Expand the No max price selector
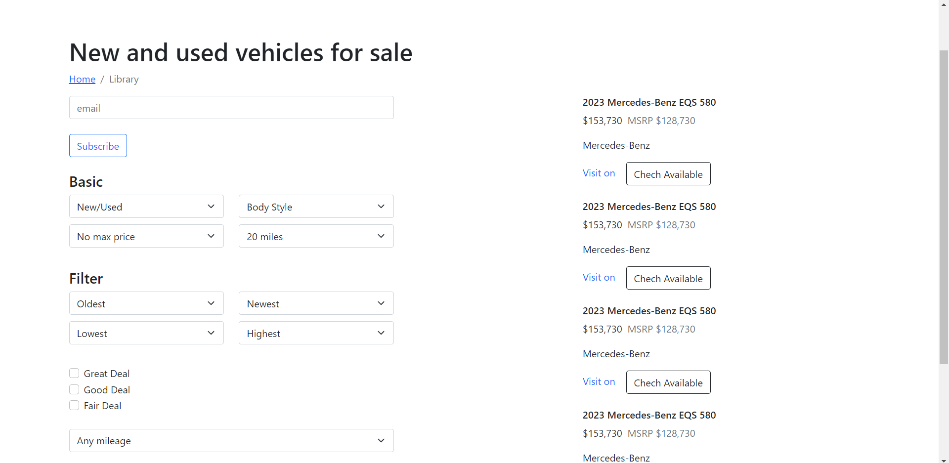This screenshot has height=463, width=949. pyautogui.click(x=146, y=236)
